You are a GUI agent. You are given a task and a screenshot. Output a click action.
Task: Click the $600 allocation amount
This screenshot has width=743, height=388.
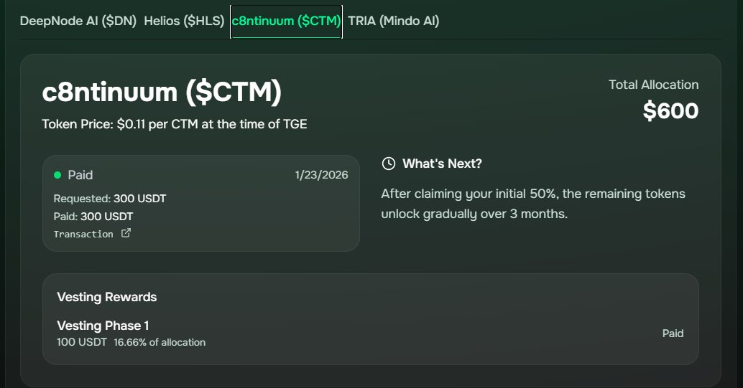click(670, 111)
